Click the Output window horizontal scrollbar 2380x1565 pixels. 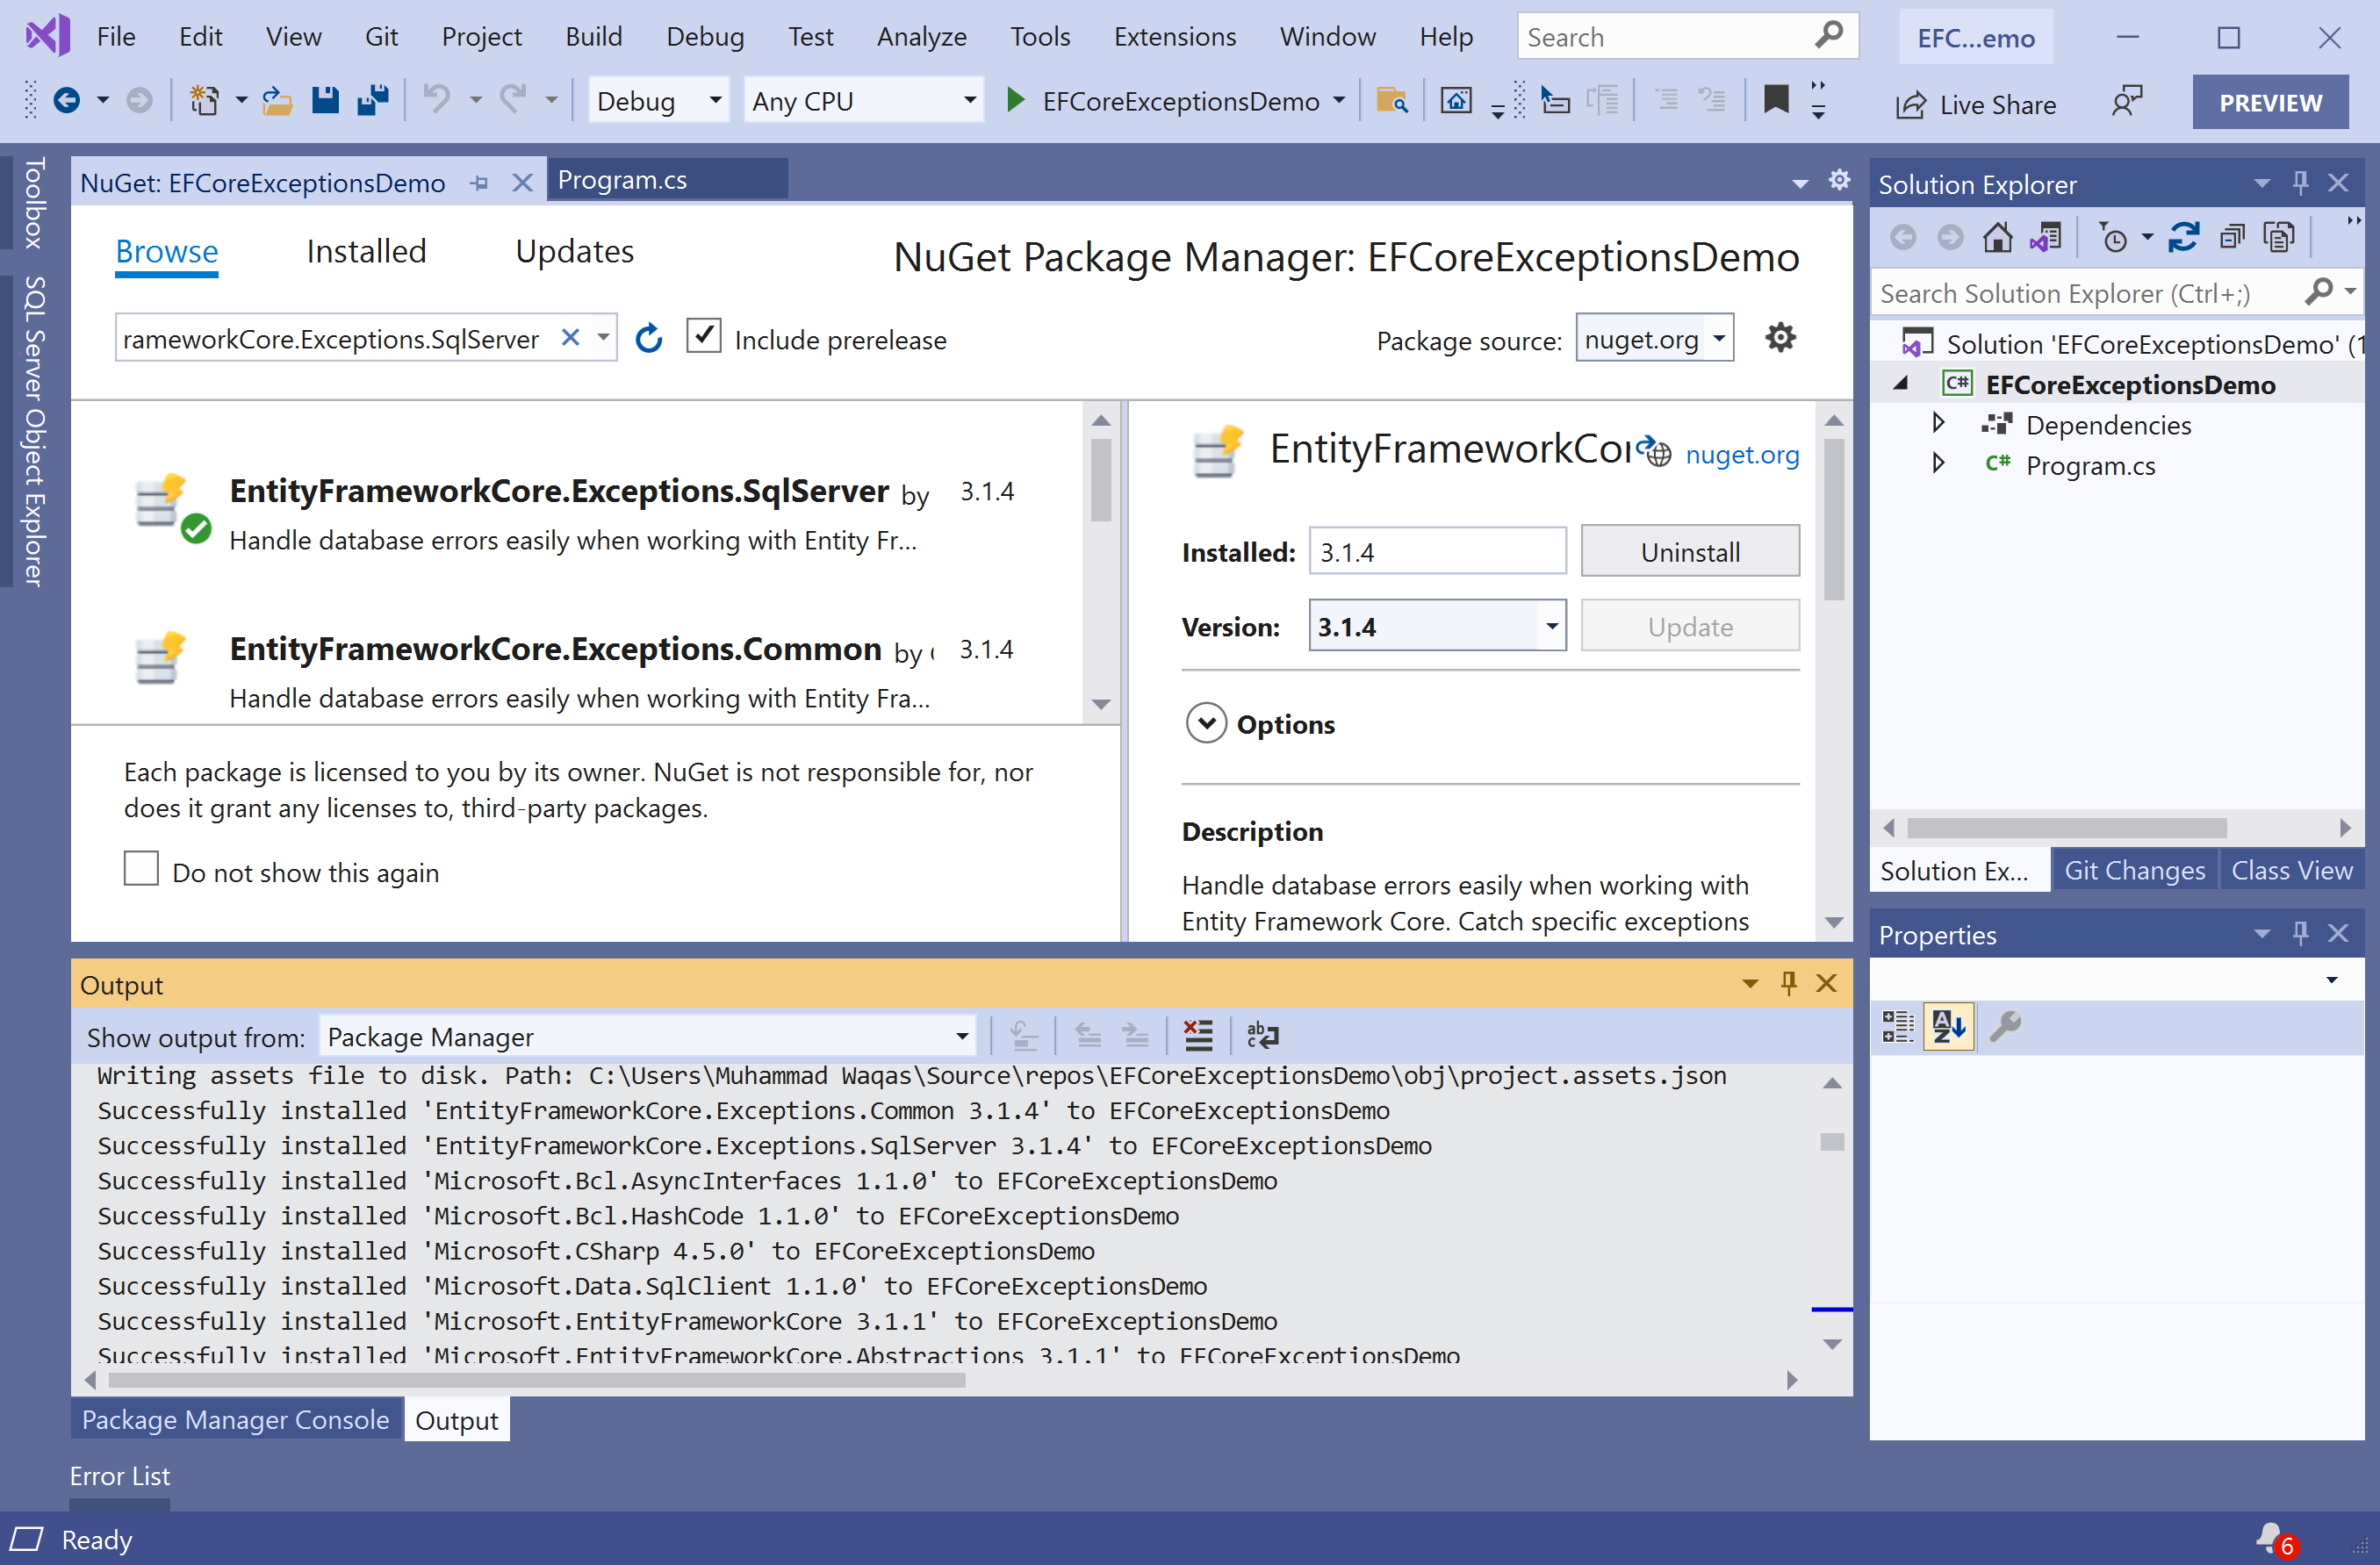pos(536,1381)
